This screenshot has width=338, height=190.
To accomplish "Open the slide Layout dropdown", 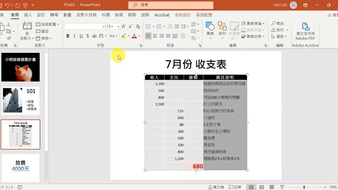I will coord(48,24).
